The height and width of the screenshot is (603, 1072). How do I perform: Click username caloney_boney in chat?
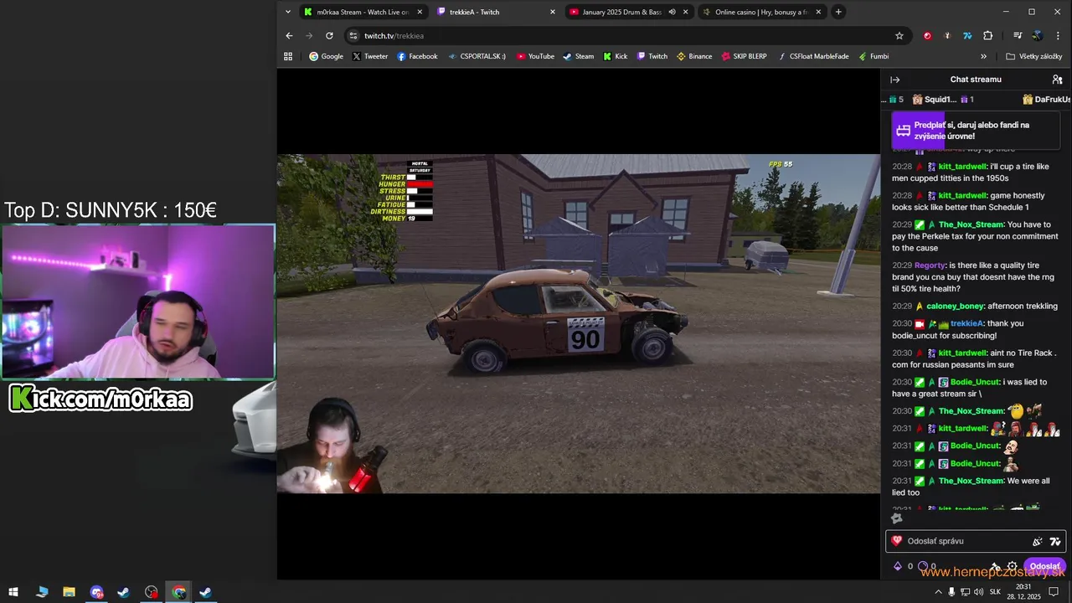point(956,307)
